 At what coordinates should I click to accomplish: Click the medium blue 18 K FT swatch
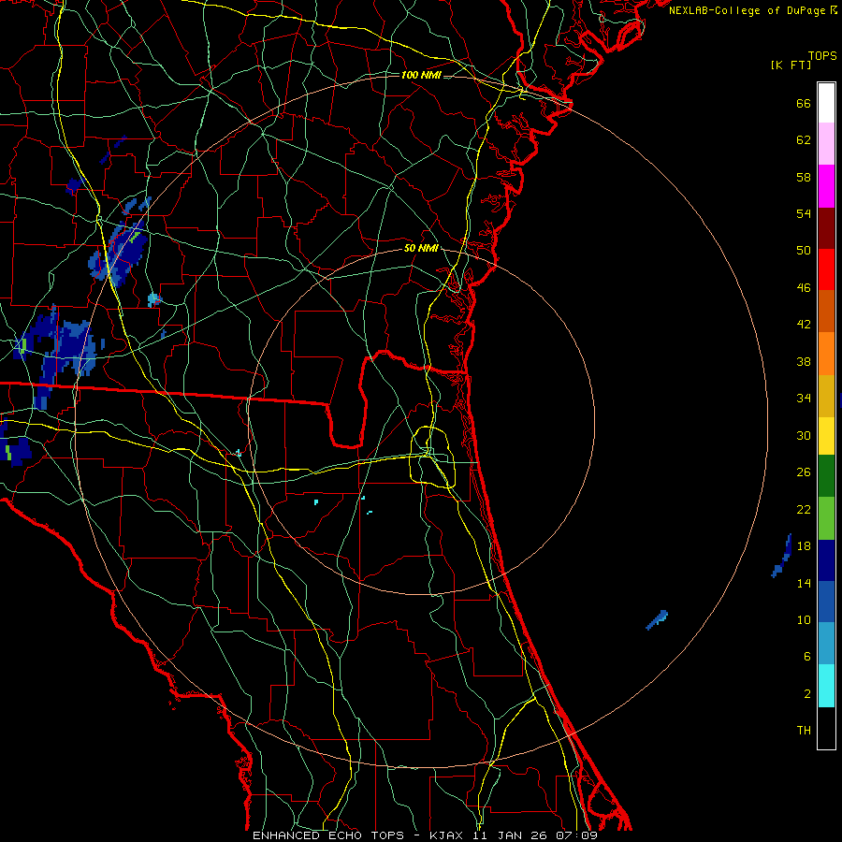(x=826, y=602)
